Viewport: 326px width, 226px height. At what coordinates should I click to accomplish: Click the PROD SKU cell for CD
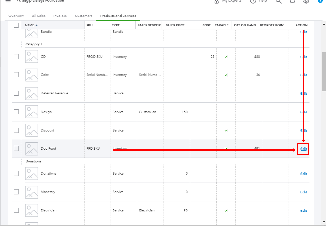pyautogui.click(x=94, y=57)
